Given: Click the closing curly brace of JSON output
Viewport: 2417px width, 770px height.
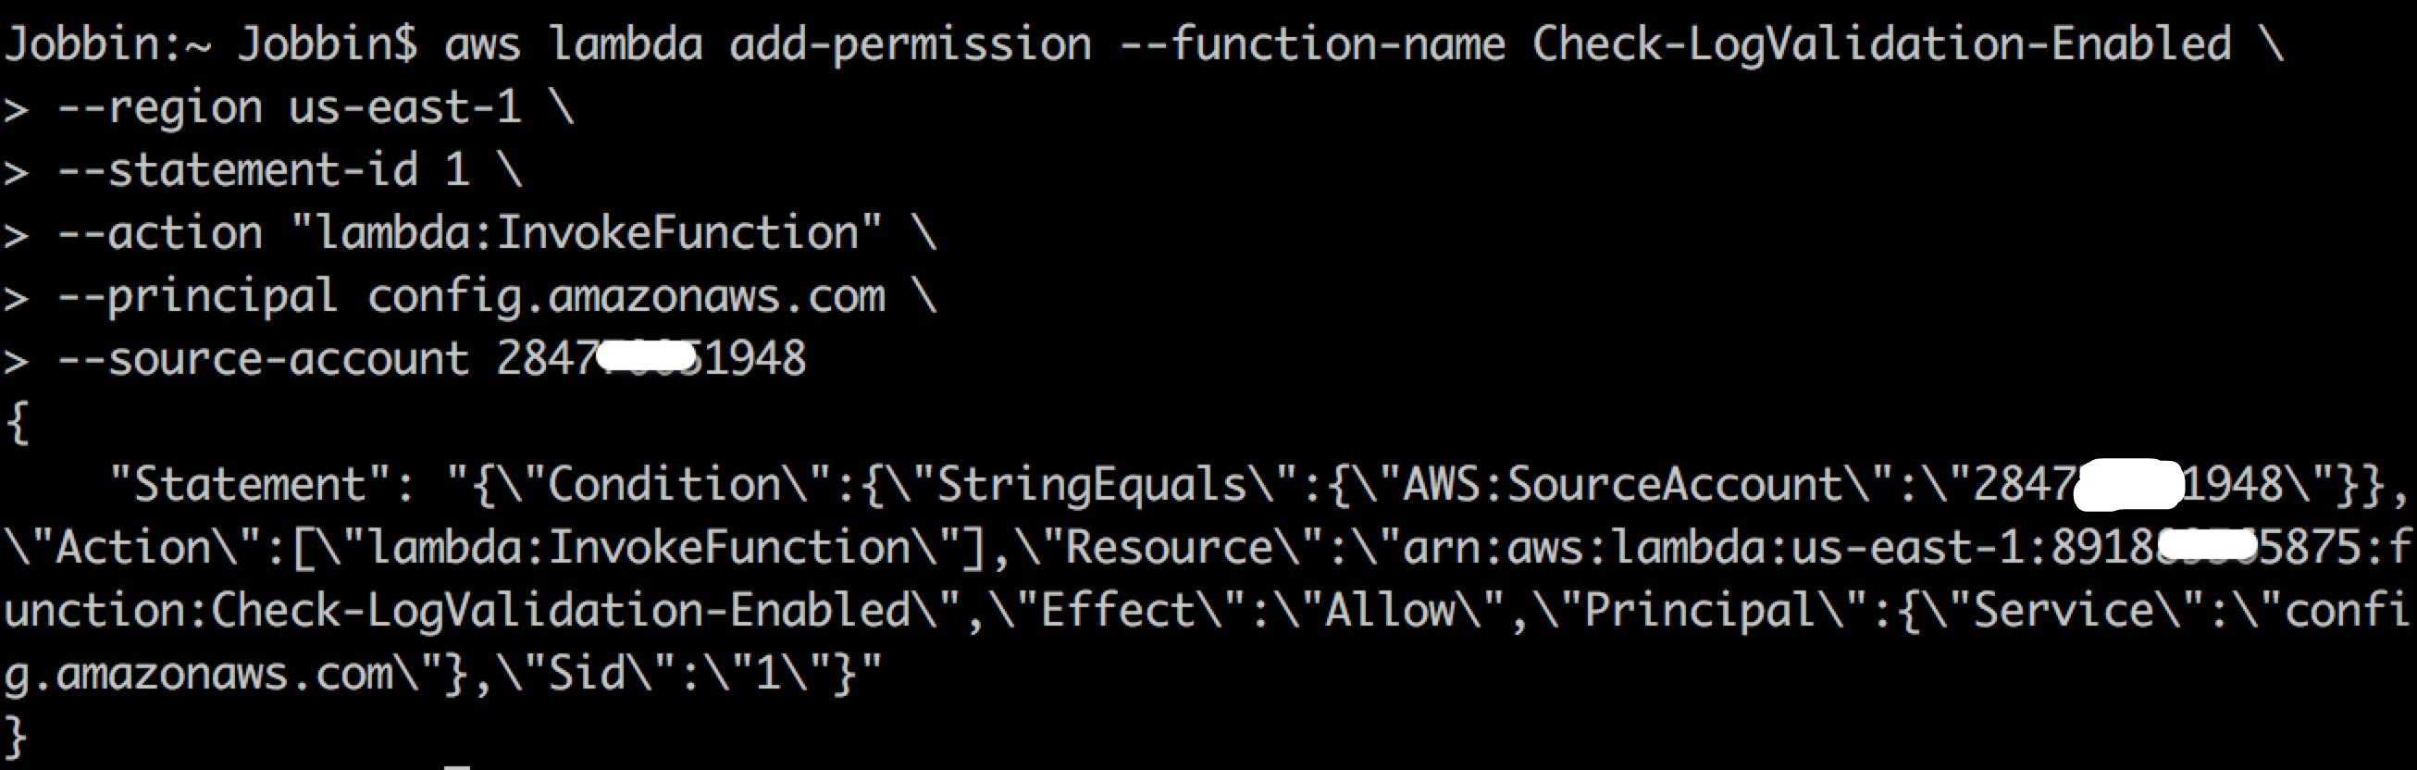Looking at the screenshot, I should 17,737.
